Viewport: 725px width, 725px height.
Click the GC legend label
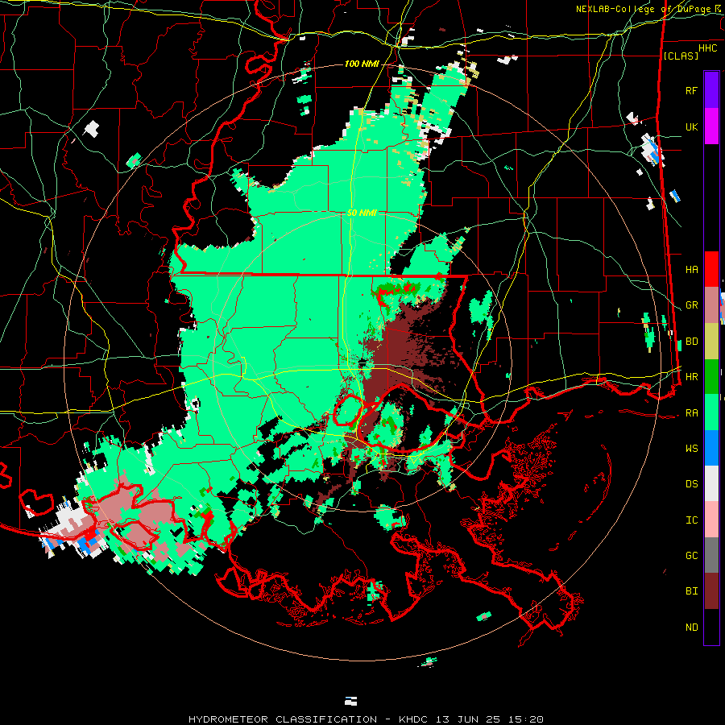tap(691, 556)
